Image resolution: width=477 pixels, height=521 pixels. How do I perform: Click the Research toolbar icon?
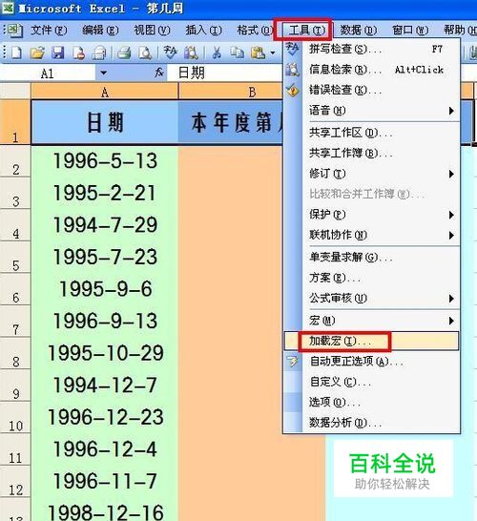[192, 52]
